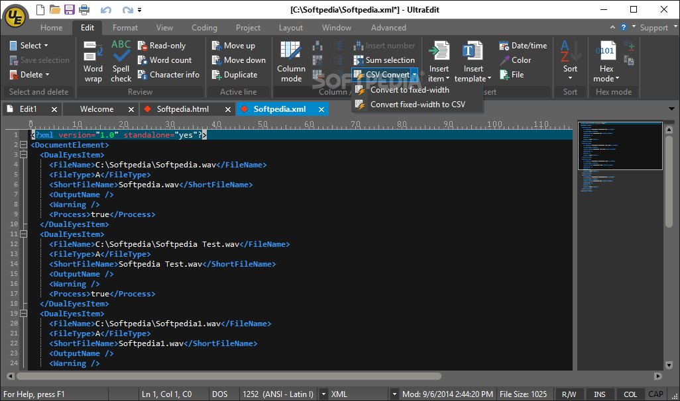
Task: Toggle Column mode
Action: [291, 62]
